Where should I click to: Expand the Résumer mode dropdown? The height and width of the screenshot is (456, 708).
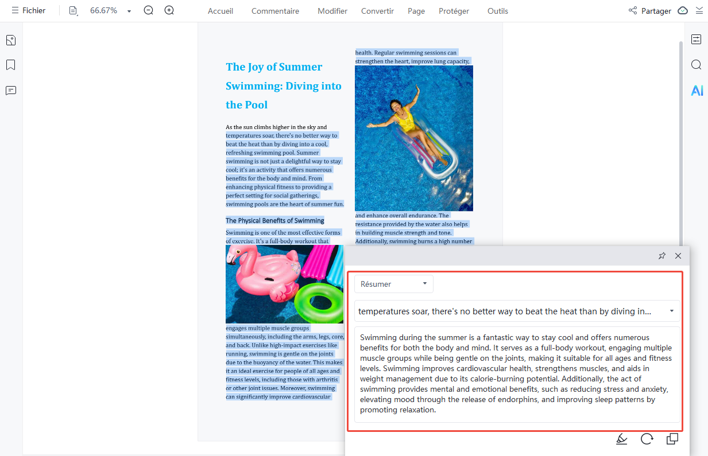pos(394,284)
